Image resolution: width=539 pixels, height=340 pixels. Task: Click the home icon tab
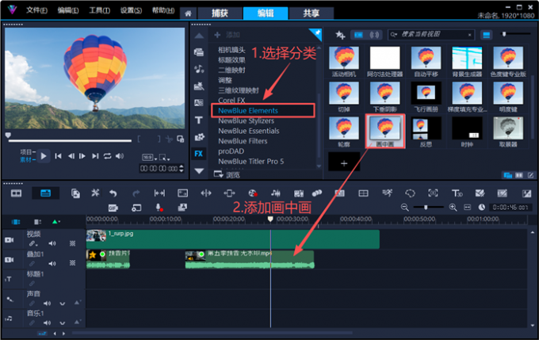(x=188, y=13)
